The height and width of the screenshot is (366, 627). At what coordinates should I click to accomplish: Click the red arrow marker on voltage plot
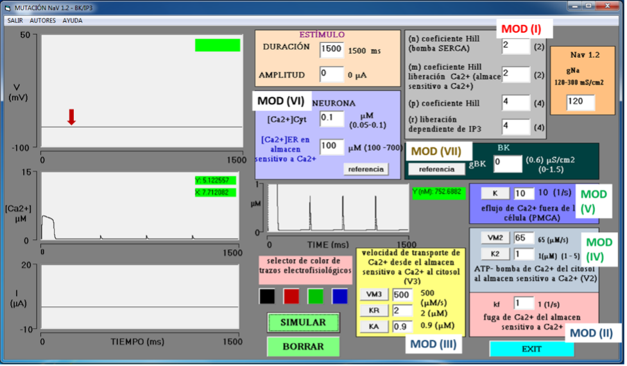[x=72, y=117]
